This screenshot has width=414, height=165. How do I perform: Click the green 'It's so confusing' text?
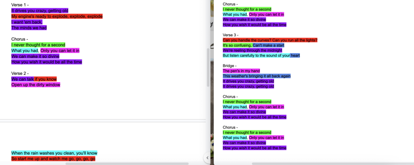point(237,46)
